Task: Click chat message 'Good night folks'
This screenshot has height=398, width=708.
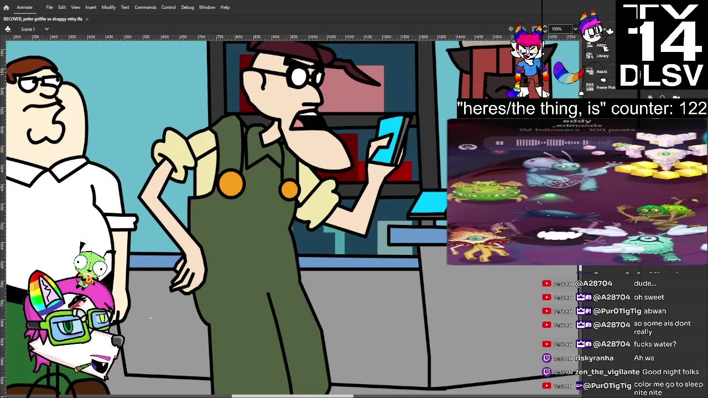Action: pos(670,372)
